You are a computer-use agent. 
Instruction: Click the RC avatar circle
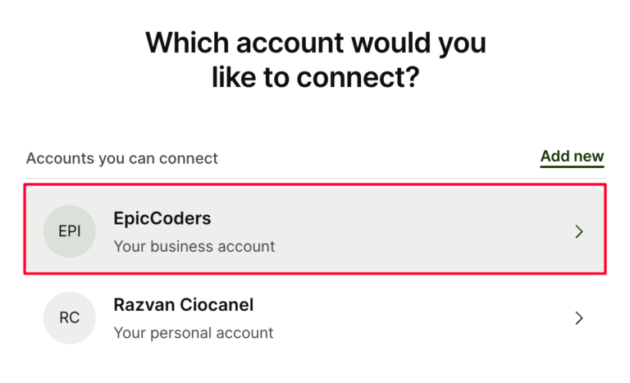[x=70, y=317]
